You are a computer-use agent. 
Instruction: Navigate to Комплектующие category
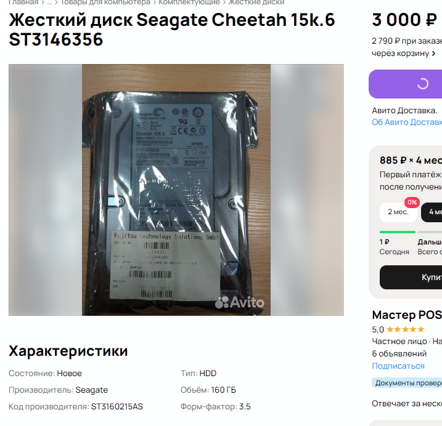[x=189, y=2]
